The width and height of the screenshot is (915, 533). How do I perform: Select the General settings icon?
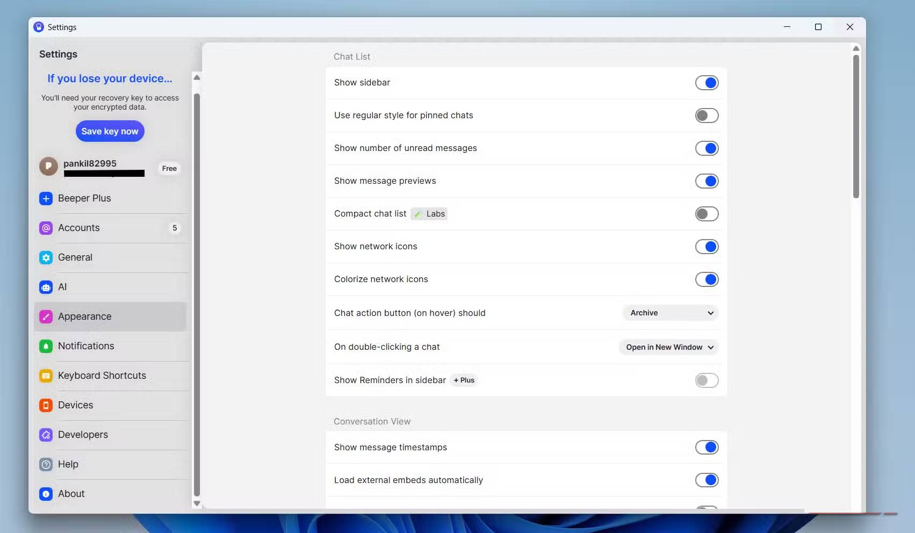46,257
